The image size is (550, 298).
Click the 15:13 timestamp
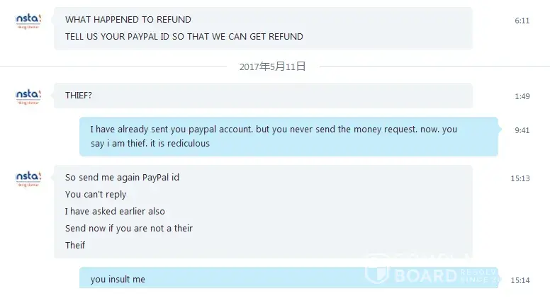pos(520,178)
